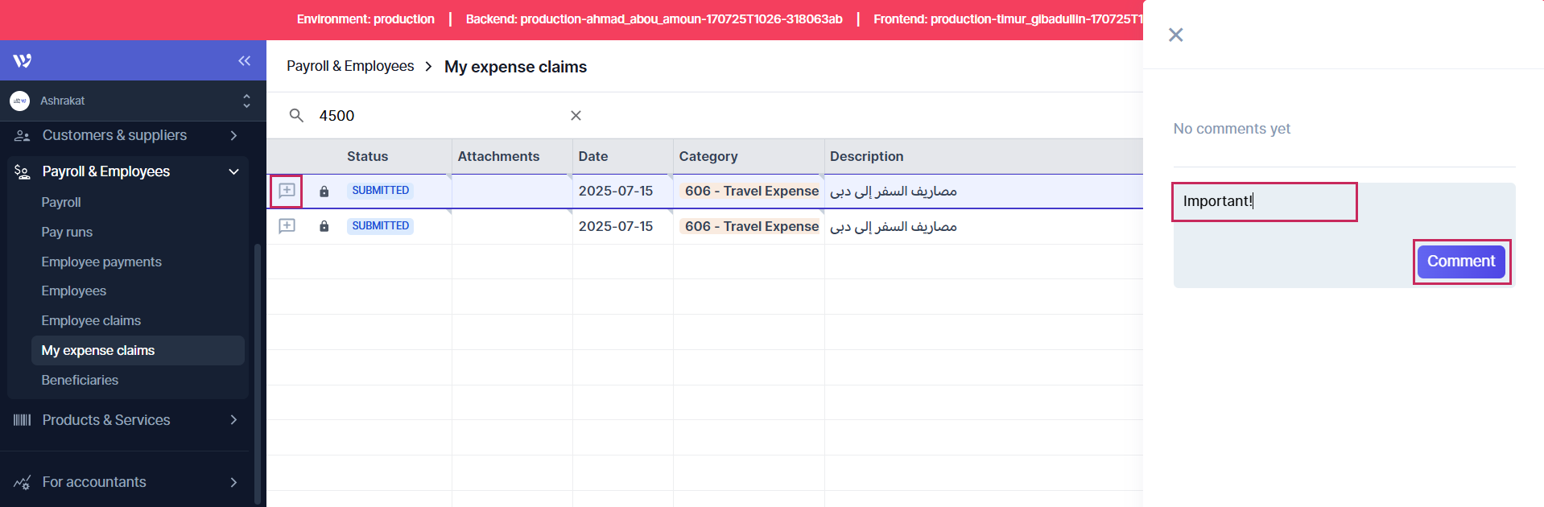Click the app logo in sidebar header
The image size is (1544, 507).
(x=23, y=61)
